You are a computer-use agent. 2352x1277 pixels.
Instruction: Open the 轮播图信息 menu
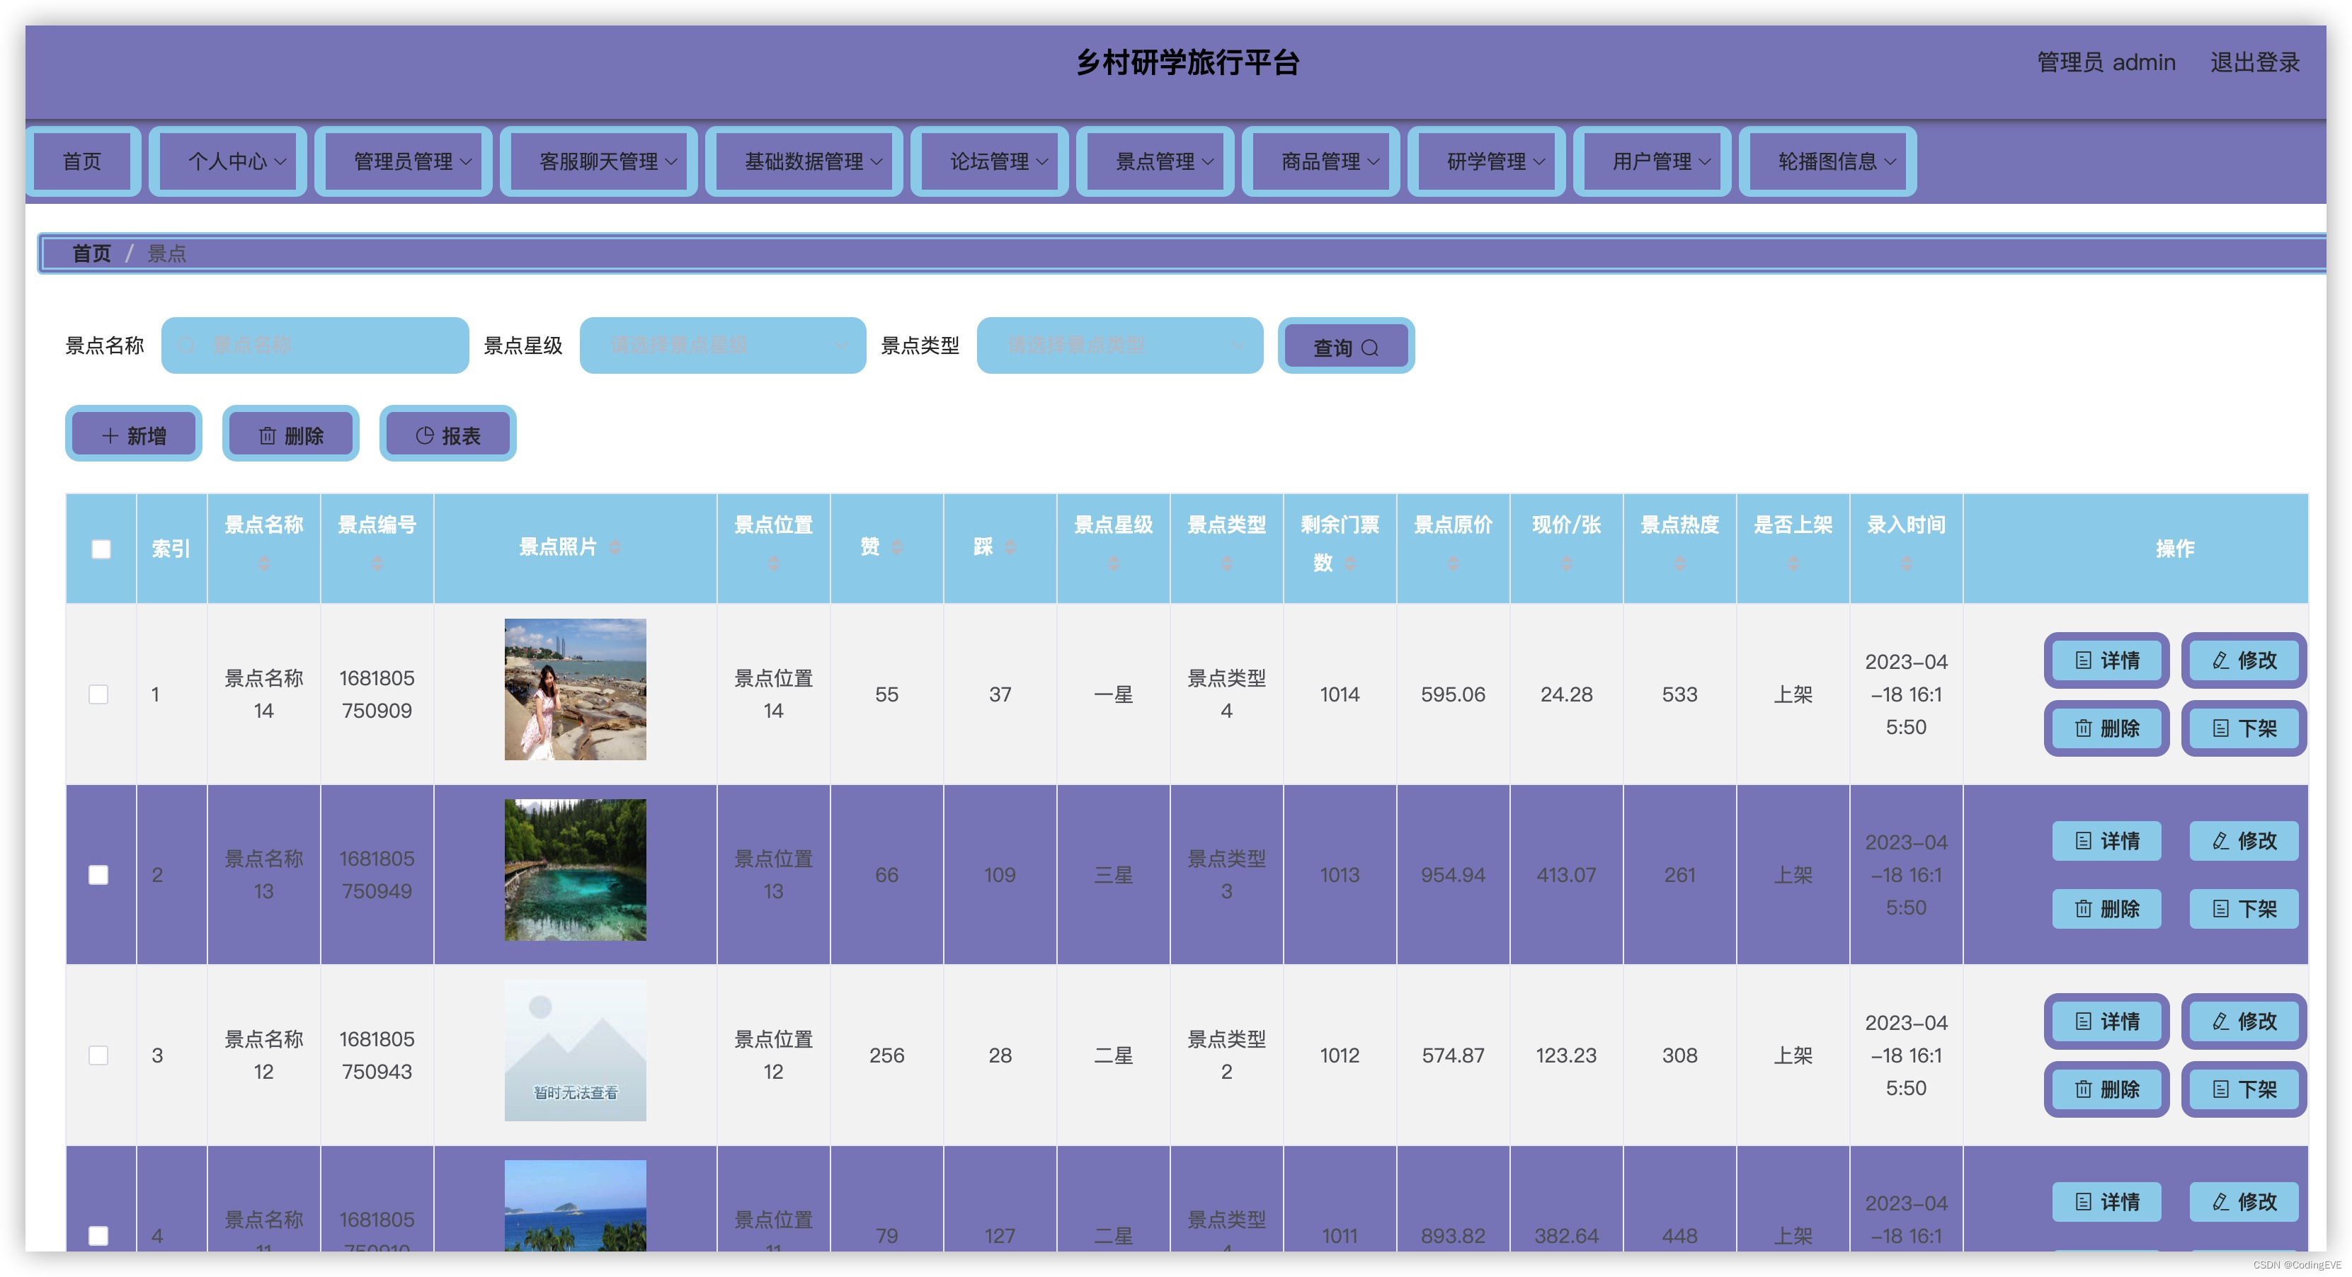(x=1827, y=161)
